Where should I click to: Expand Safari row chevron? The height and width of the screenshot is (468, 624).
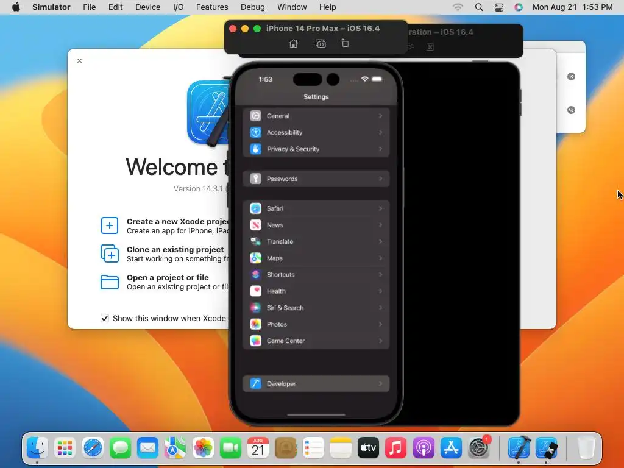pyautogui.click(x=380, y=208)
